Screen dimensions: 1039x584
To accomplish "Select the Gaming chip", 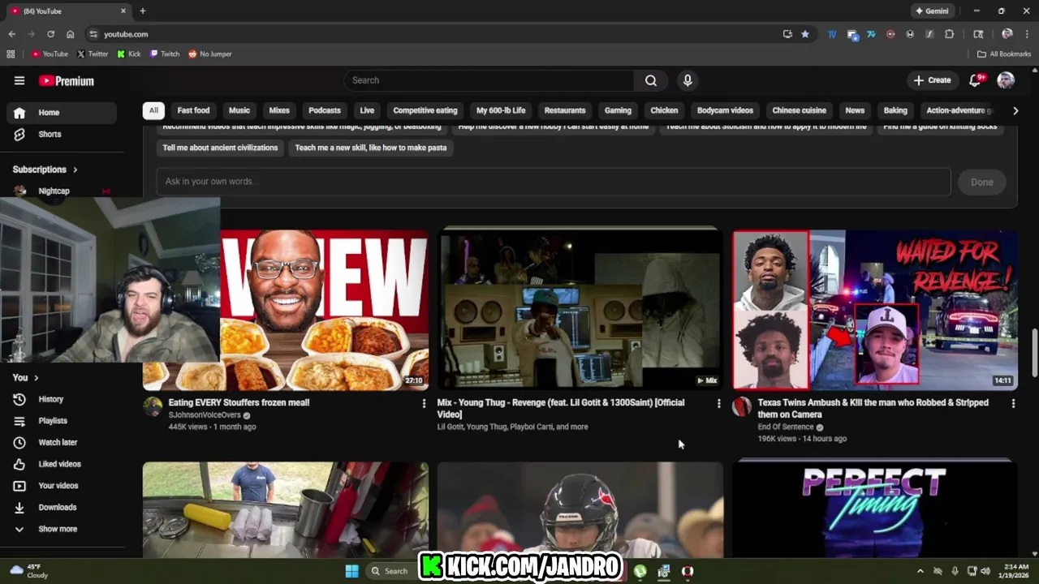I will click(618, 110).
